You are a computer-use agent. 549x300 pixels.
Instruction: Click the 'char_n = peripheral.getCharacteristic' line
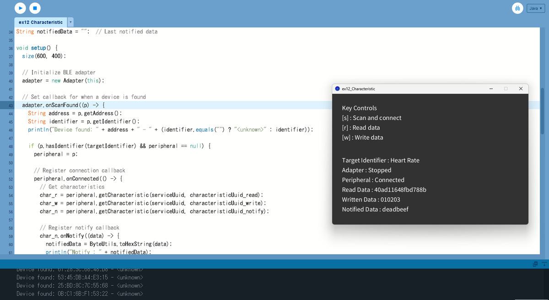click(155, 211)
